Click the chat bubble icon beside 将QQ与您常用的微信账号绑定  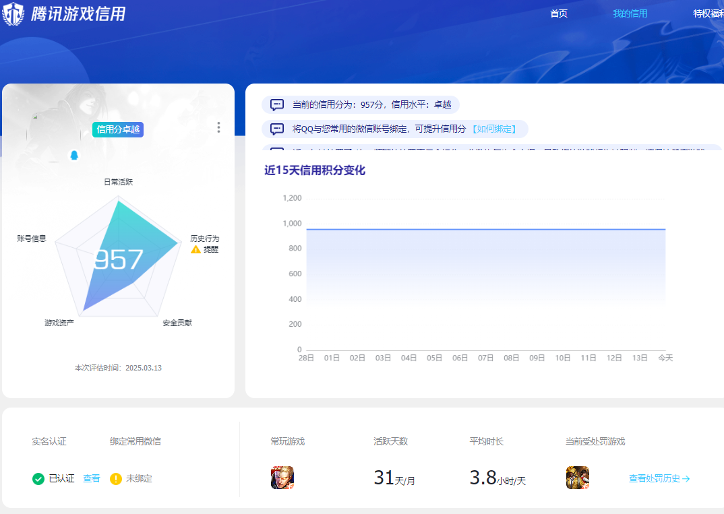pyautogui.click(x=277, y=129)
